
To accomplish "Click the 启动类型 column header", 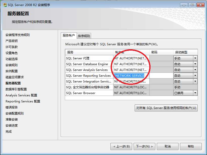I will 186,52.
